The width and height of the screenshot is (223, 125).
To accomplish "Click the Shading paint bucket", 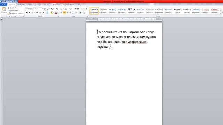I will 80,12.
